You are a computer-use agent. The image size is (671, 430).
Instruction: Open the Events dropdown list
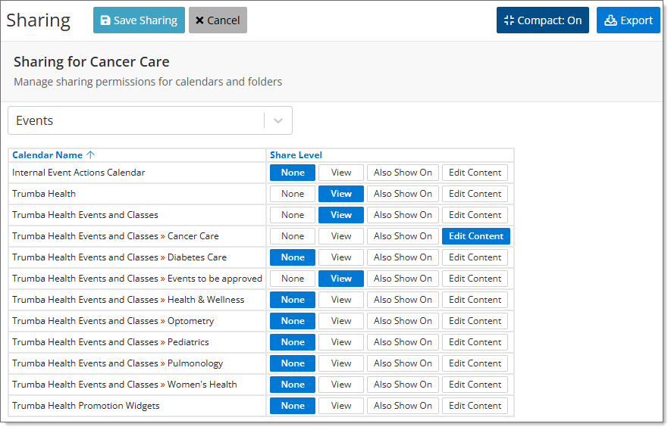136,120
